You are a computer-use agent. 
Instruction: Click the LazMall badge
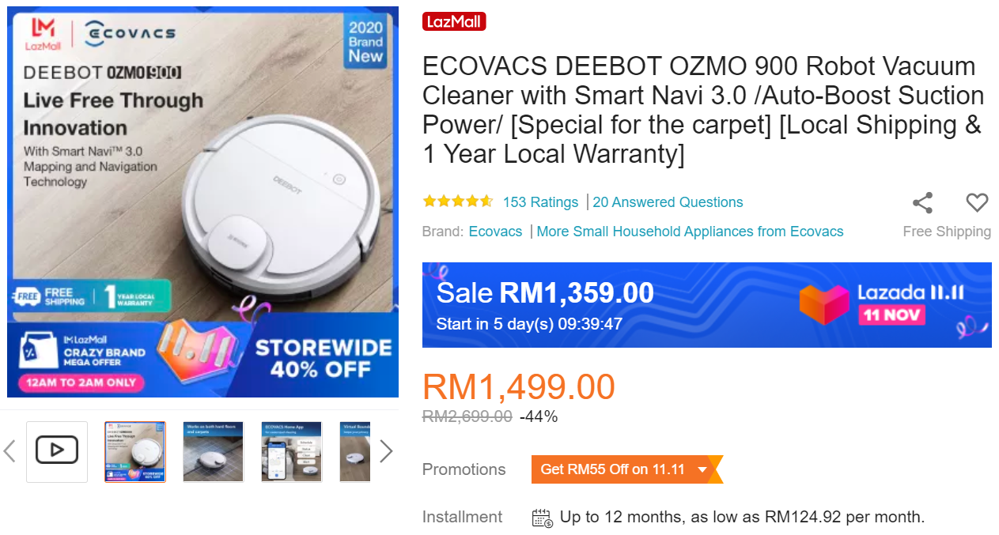tap(454, 22)
